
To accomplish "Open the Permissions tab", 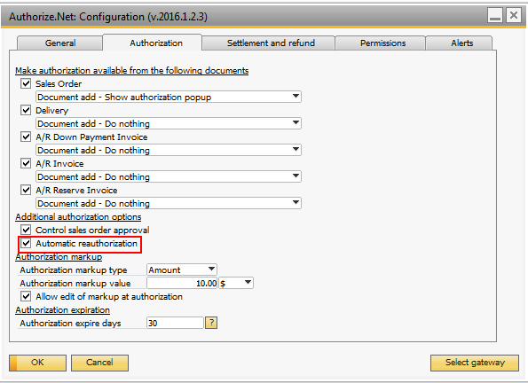I will coord(380,43).
